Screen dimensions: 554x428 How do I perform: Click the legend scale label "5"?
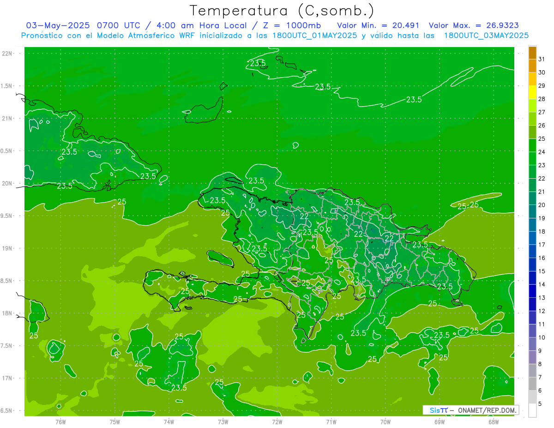[541, 404]
